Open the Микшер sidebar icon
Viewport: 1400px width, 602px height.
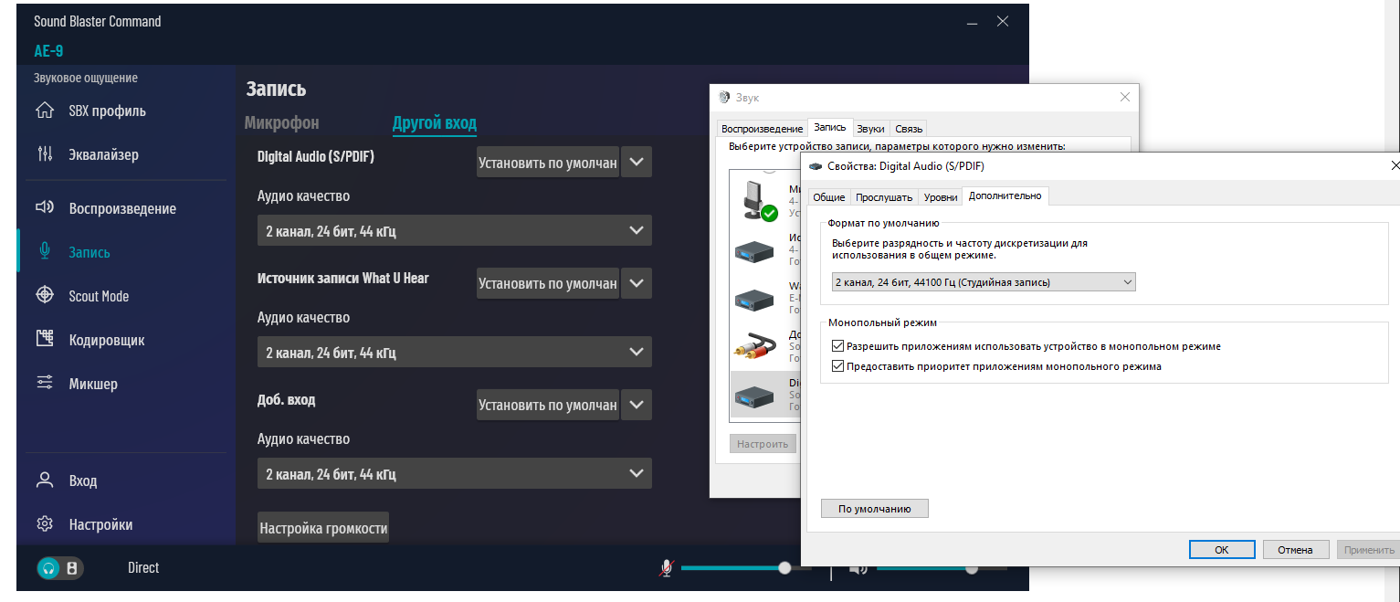(44, 384)
